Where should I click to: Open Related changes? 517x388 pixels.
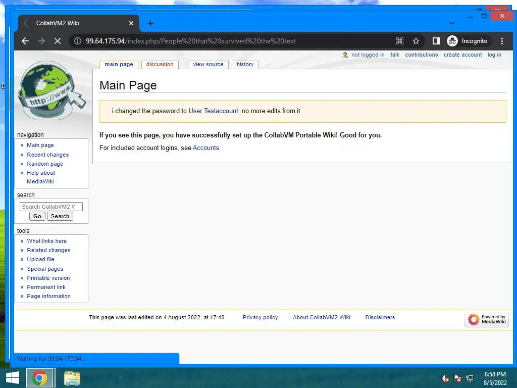tap(48, 251)
